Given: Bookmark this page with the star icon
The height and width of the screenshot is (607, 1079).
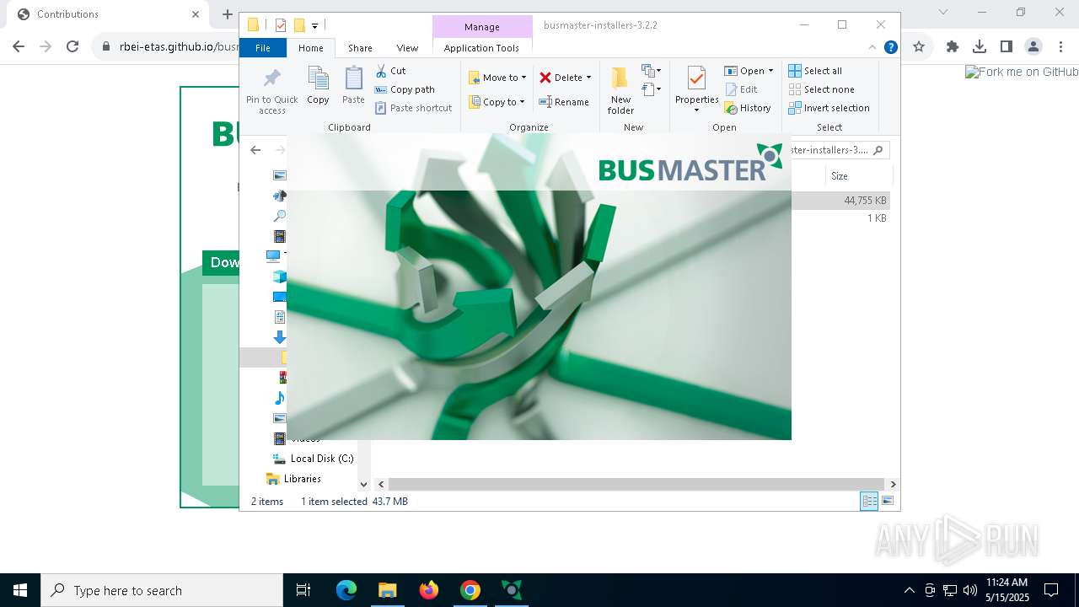Looking at the screenshot, I should click(919, 47).
